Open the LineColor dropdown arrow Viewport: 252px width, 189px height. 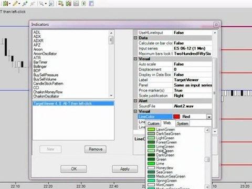coord(209,117)
